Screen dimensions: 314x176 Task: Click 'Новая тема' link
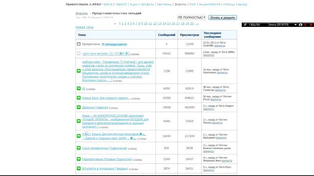[84, 27]
